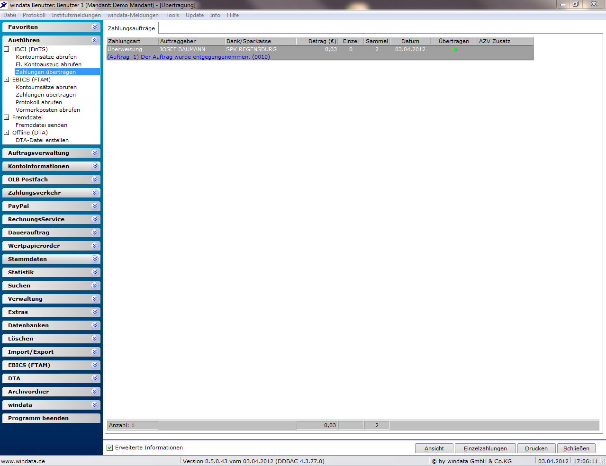Select Fremddatei senden item
The height and width of the screenshot is (466, 606).
tap(41, 125)
